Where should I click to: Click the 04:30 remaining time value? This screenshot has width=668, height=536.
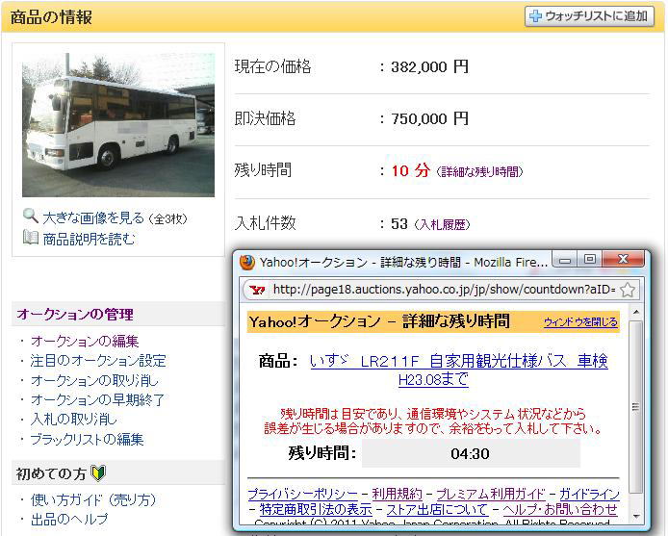coord(471,454)
